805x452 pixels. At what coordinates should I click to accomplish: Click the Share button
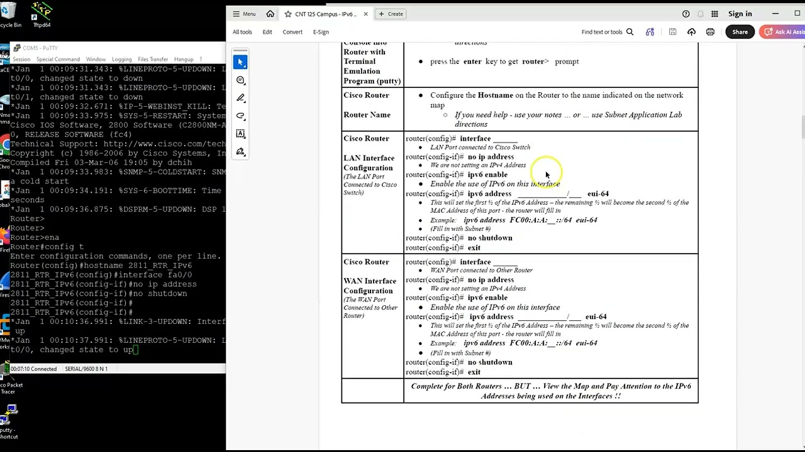[740, 32]
